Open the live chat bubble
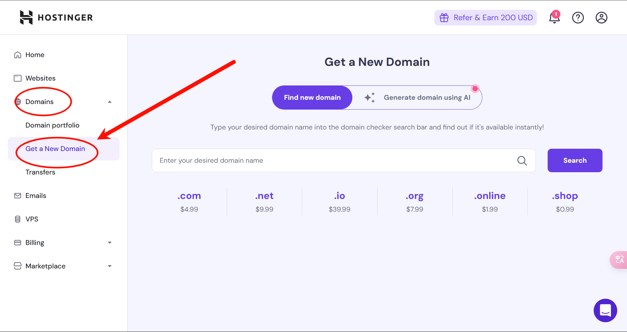The height and width of the screenshot is (332, 627). click(605, 310)
